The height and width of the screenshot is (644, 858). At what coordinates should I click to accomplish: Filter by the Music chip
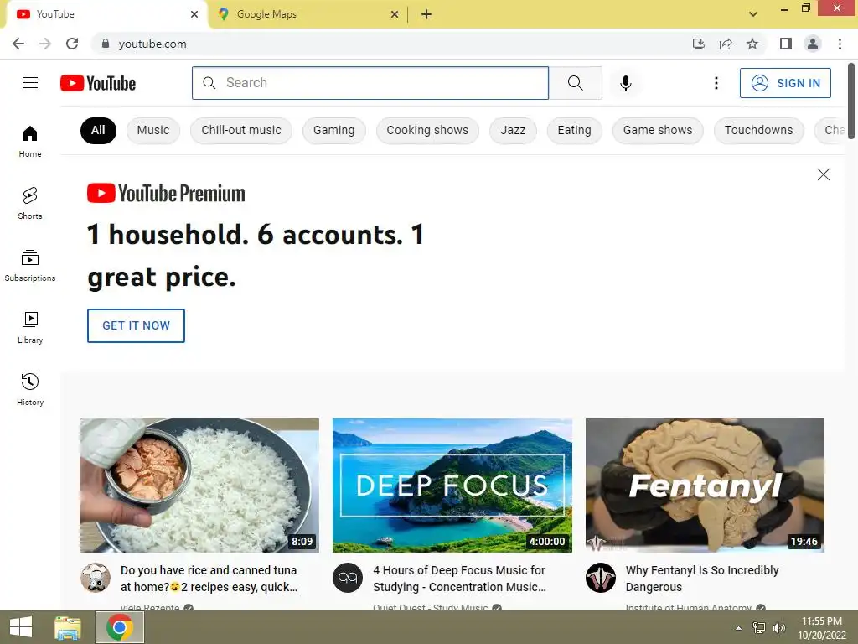point(153,130)
